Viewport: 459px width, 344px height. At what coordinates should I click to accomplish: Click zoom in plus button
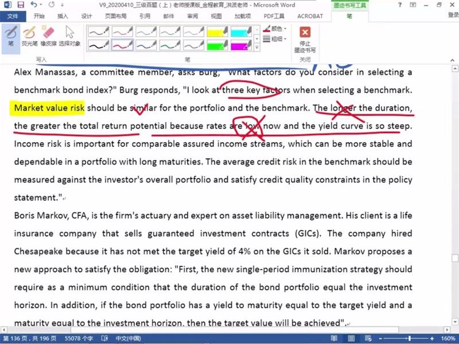pyautogui.click(x=432, y=339)
